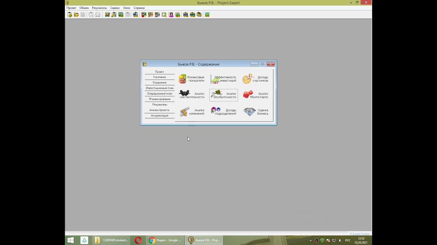Switch to the Яндекс Google Chrome taskbar window
Viewport: 437px width, 245px height.
tap(166, 240)
